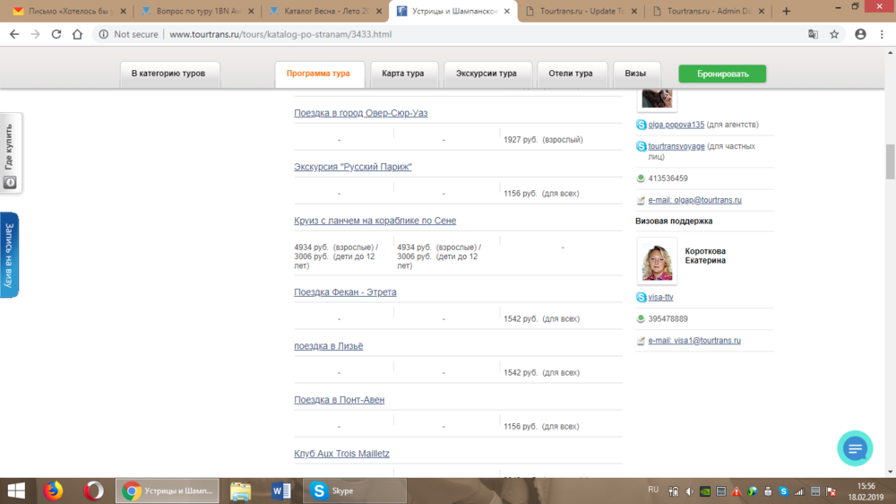Click the green Бронировать button
The height and width of the screenshot is (504, 896).
721,74
